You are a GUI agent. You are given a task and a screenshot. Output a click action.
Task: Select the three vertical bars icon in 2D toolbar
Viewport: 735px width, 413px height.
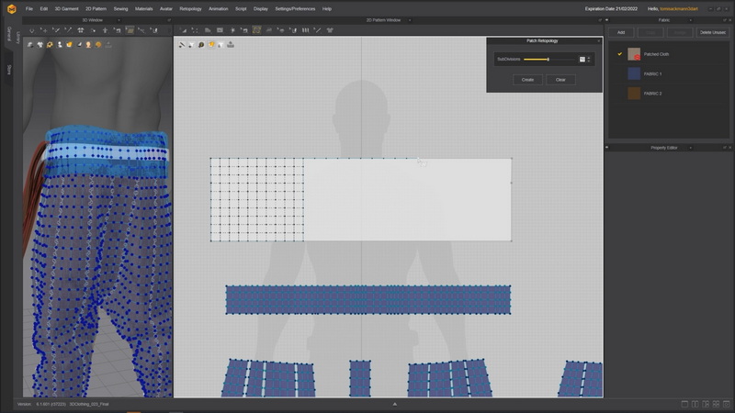(306, 30)
